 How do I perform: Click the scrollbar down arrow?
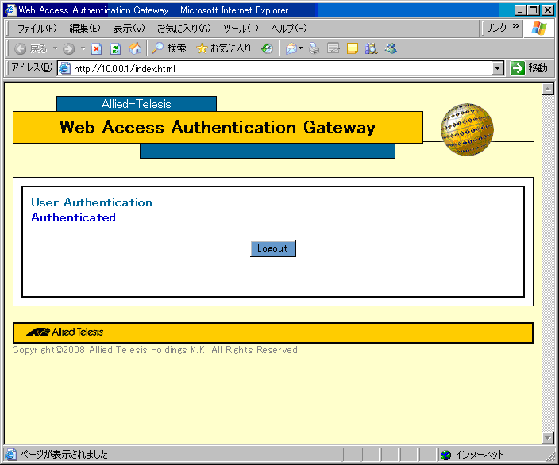click(x=547, y=437)
